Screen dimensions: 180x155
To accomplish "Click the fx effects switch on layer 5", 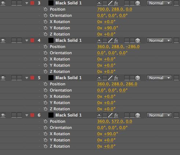I will [x=116, y=78].
